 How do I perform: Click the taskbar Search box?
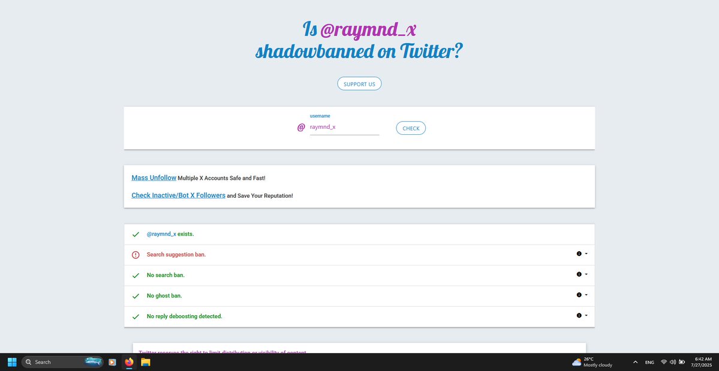pyautogui.click(x=62, y=362)
